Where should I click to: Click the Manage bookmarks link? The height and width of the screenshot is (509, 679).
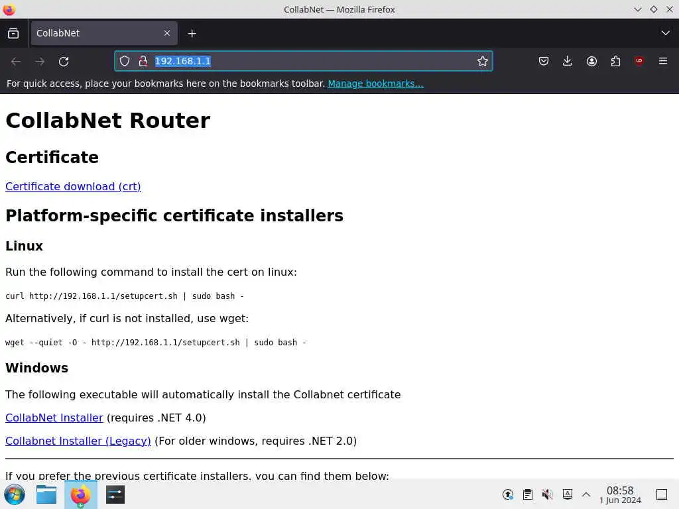[x=375, y=84]
